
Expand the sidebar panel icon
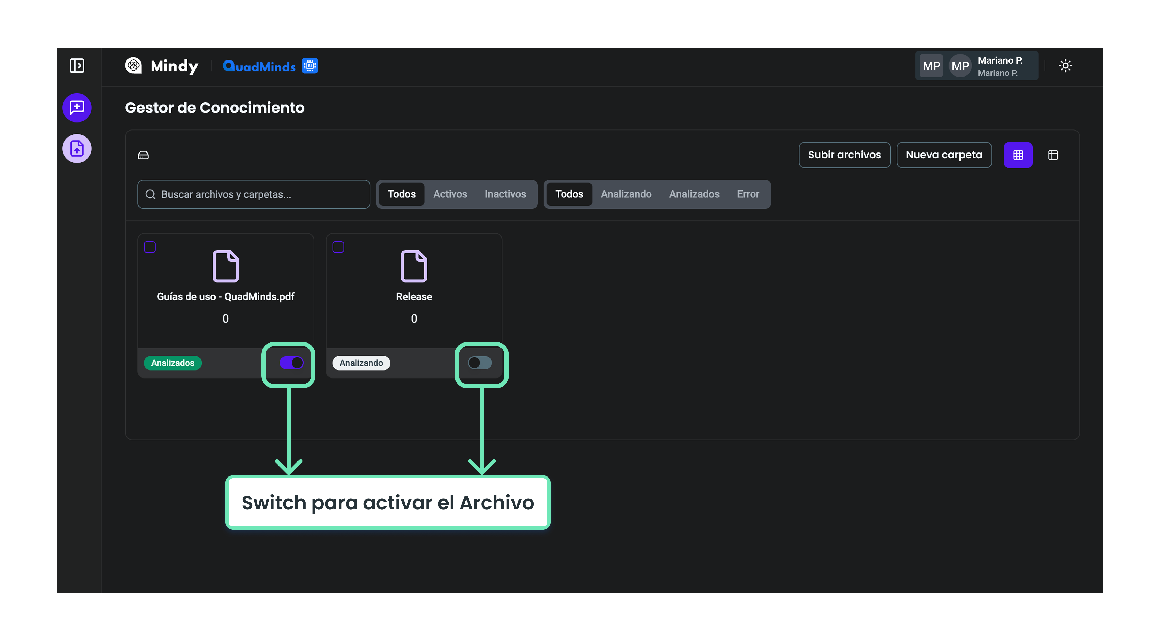pos(77,66)
